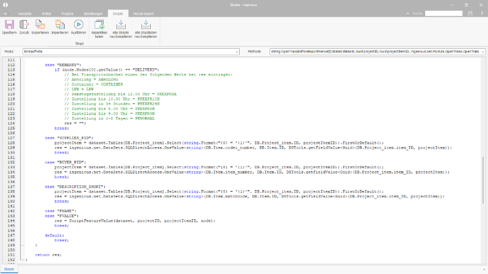
Task: Open the Kontakte ribbon tab
Action: coord(24,12)
